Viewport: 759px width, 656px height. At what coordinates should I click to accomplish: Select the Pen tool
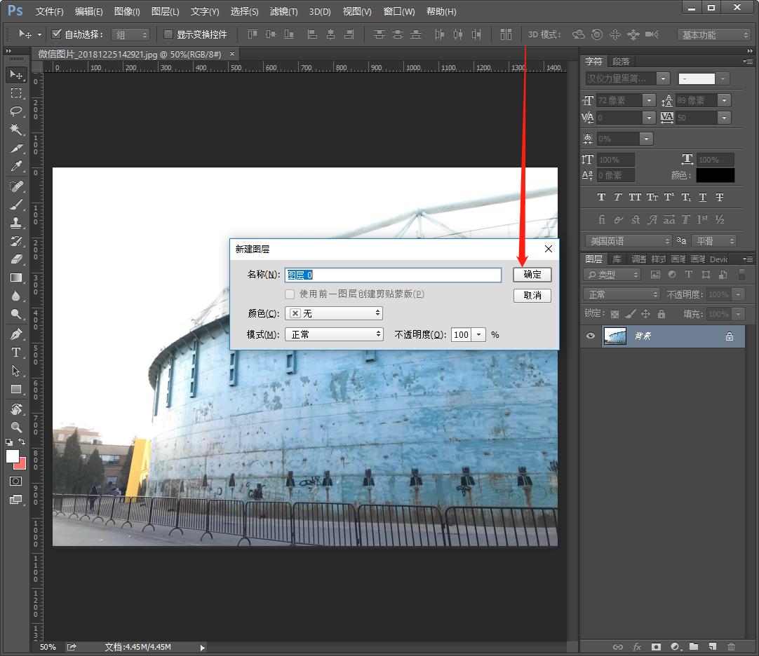(16, 334)
